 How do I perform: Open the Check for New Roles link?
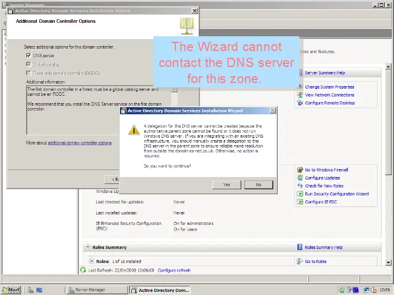324,186
